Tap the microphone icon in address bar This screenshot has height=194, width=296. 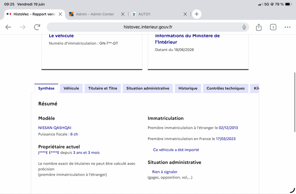click(x=244, y=27)
